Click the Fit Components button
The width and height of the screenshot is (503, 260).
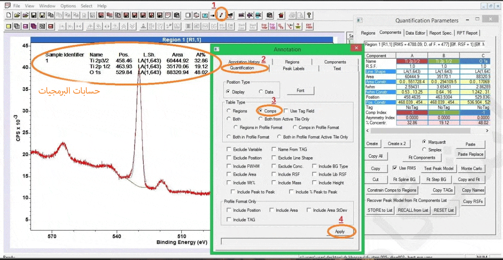[x=422, y=158]
